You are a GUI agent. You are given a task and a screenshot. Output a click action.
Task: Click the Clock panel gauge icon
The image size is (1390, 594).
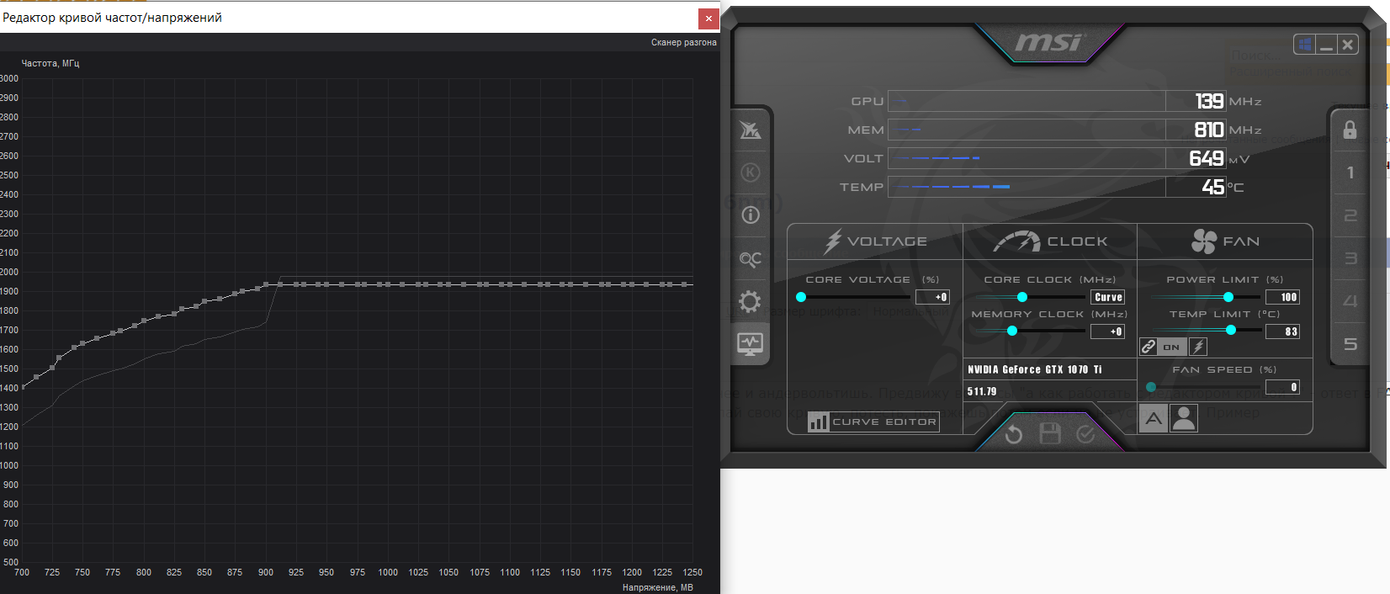(x=1016, y=241)
